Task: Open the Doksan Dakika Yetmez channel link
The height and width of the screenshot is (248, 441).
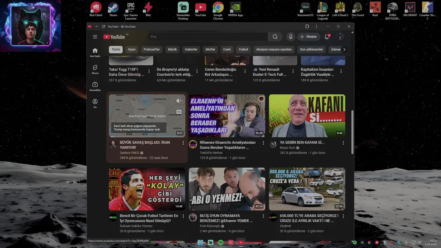Action: click(136, 226)
